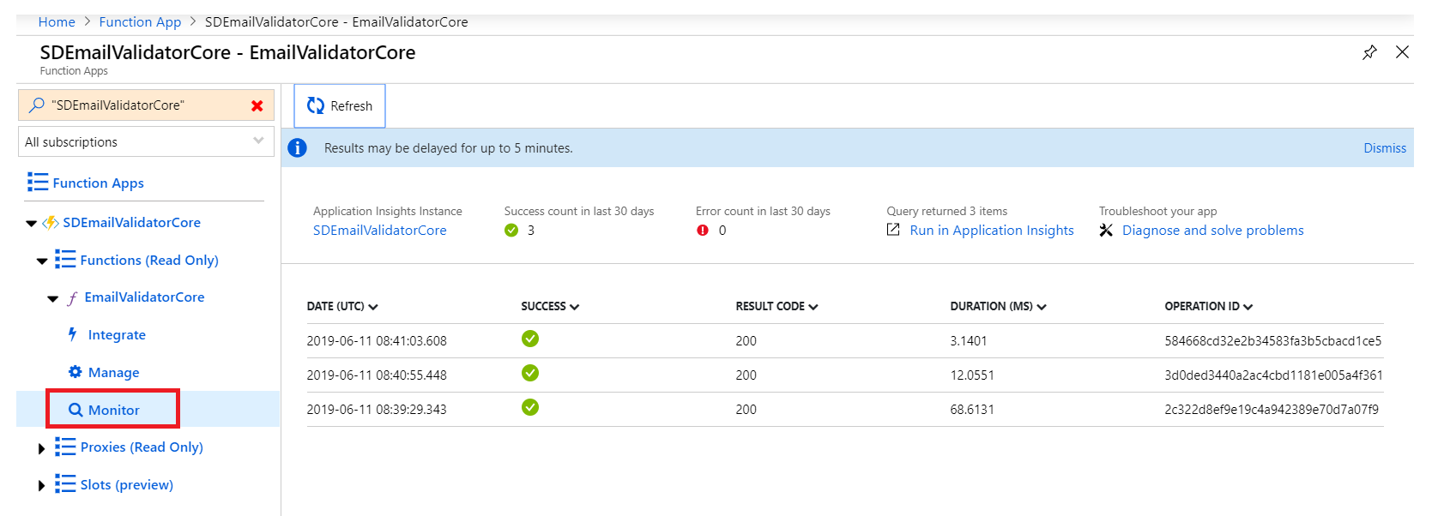Viewport: 1432px width, 516px height.
Task: Select SDEmailValidatorCore in the tree
Action: tap(131, 222)
